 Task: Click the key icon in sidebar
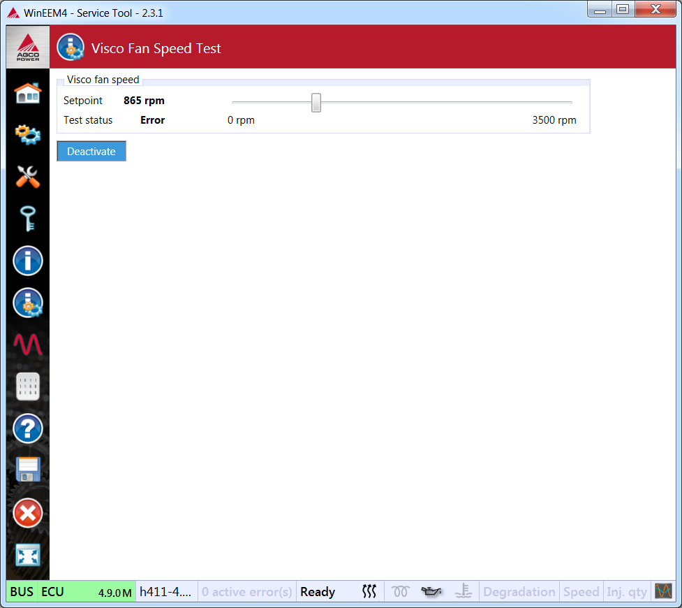tap(28, 219)
